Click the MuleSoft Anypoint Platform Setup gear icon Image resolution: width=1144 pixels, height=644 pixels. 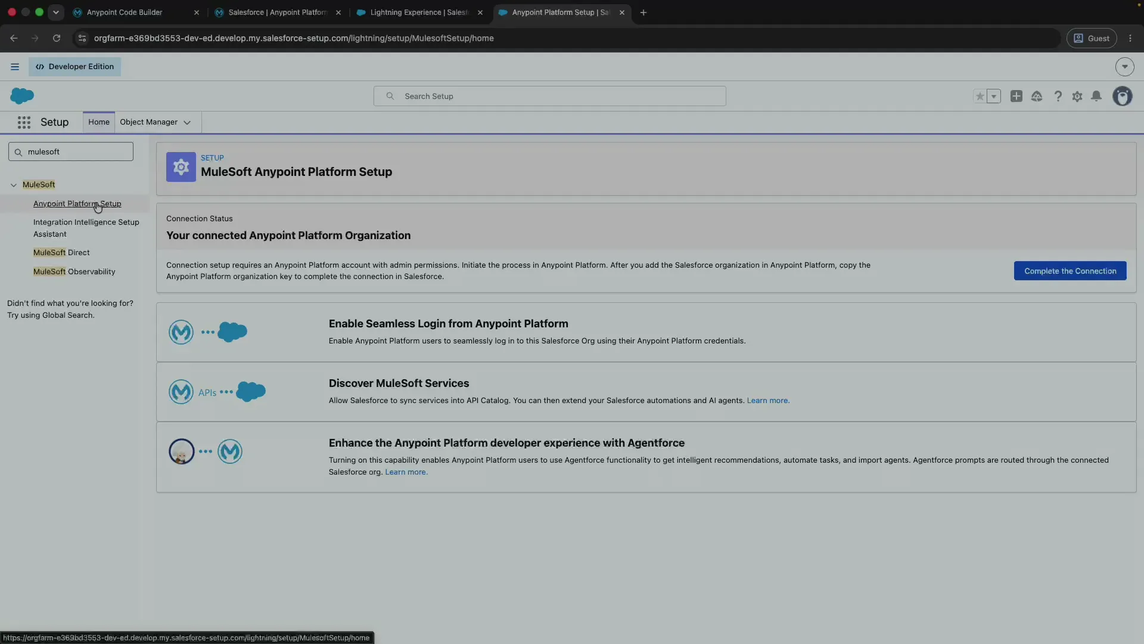coord(181,167)
